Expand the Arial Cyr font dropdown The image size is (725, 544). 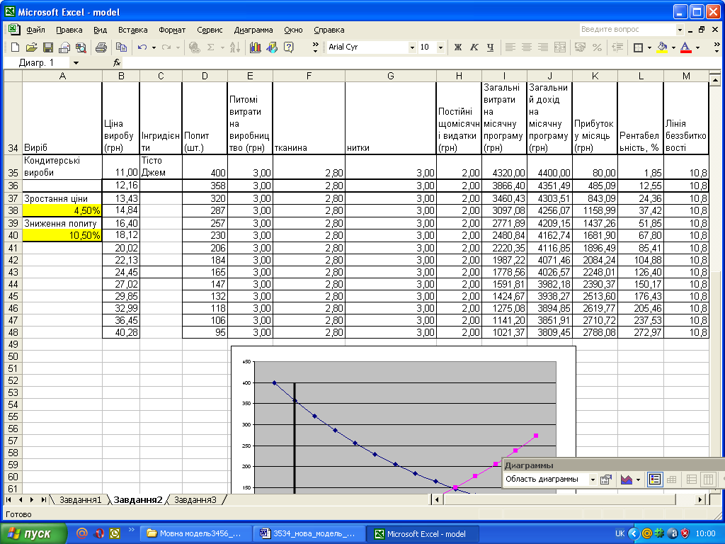[412, 47]
